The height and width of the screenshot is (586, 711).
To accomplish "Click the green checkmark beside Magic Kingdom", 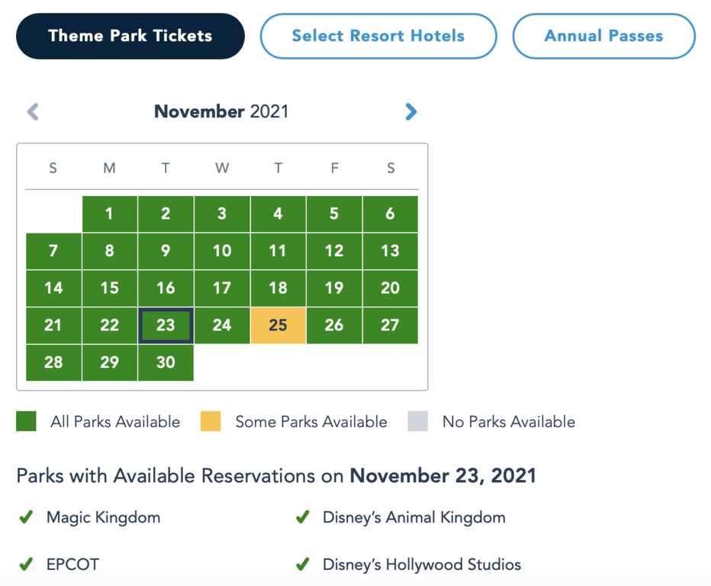I will click(x=26, y=517).
